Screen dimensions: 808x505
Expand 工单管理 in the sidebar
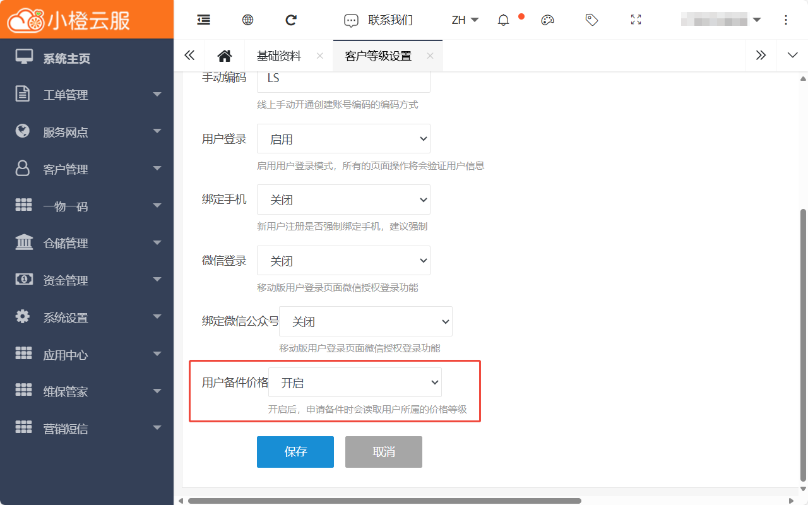86,95
